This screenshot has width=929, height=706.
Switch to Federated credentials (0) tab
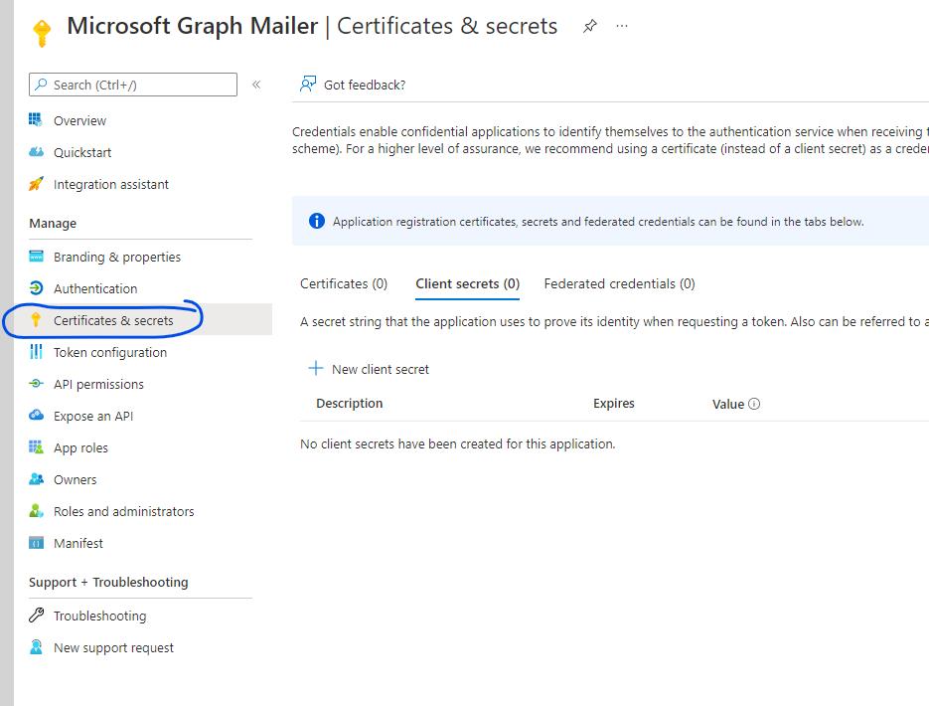coord(619,284)
